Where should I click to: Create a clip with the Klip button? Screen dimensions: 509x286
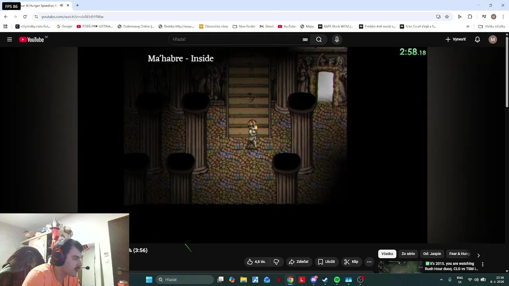point(351,262)
